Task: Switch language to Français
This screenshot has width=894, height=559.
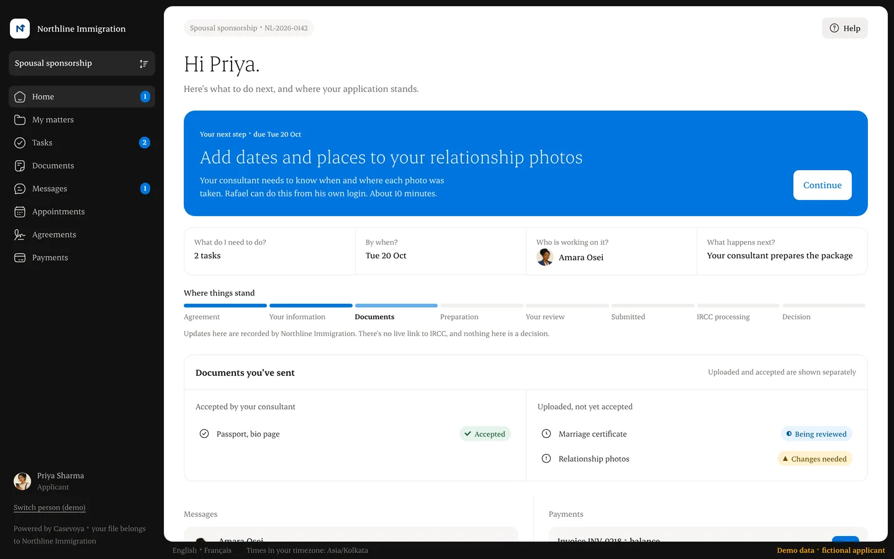Action: coord(218,550)
